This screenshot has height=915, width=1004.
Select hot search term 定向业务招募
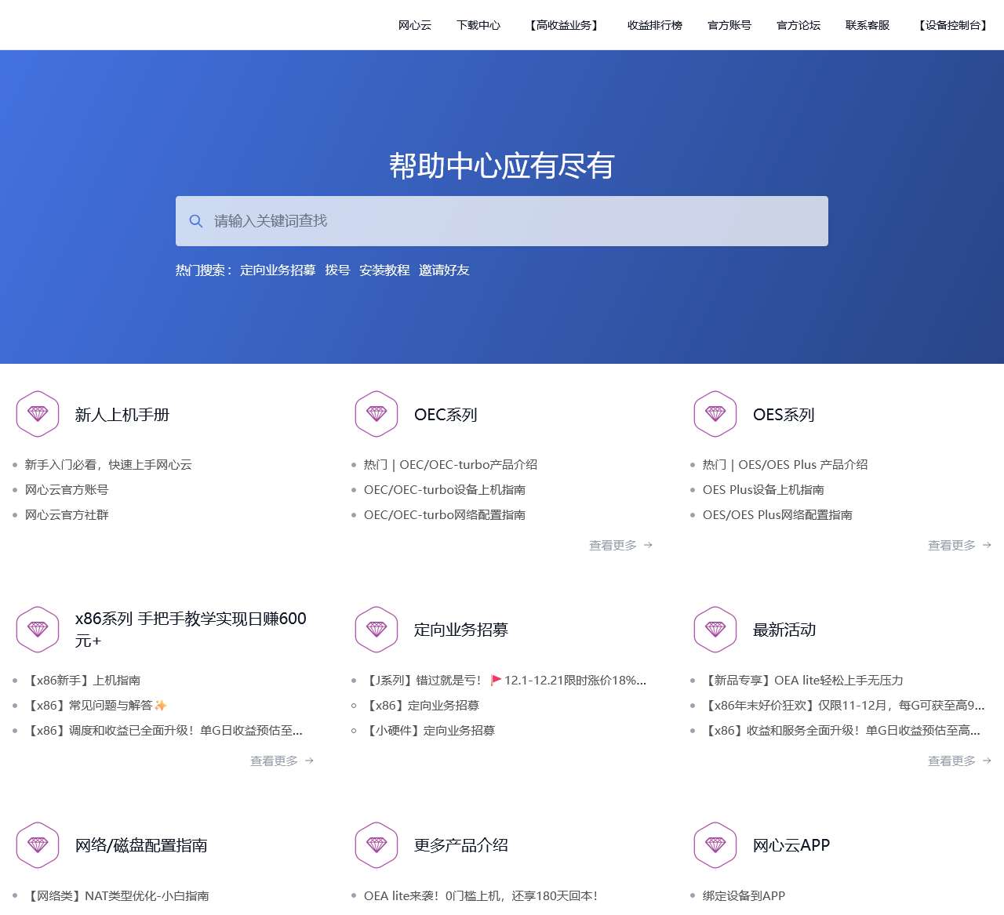278,271
